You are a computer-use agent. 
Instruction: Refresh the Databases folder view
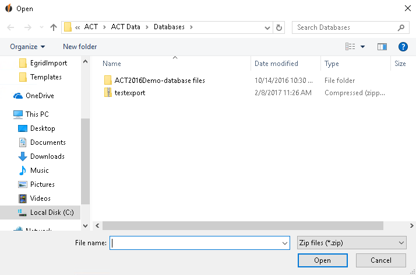279,27
